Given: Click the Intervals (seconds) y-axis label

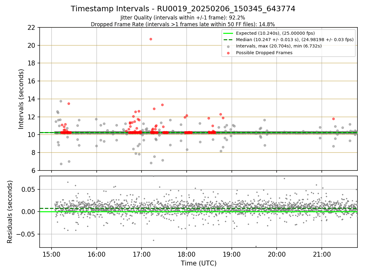Looking at the screenshot, I should [x=21, y=99].
